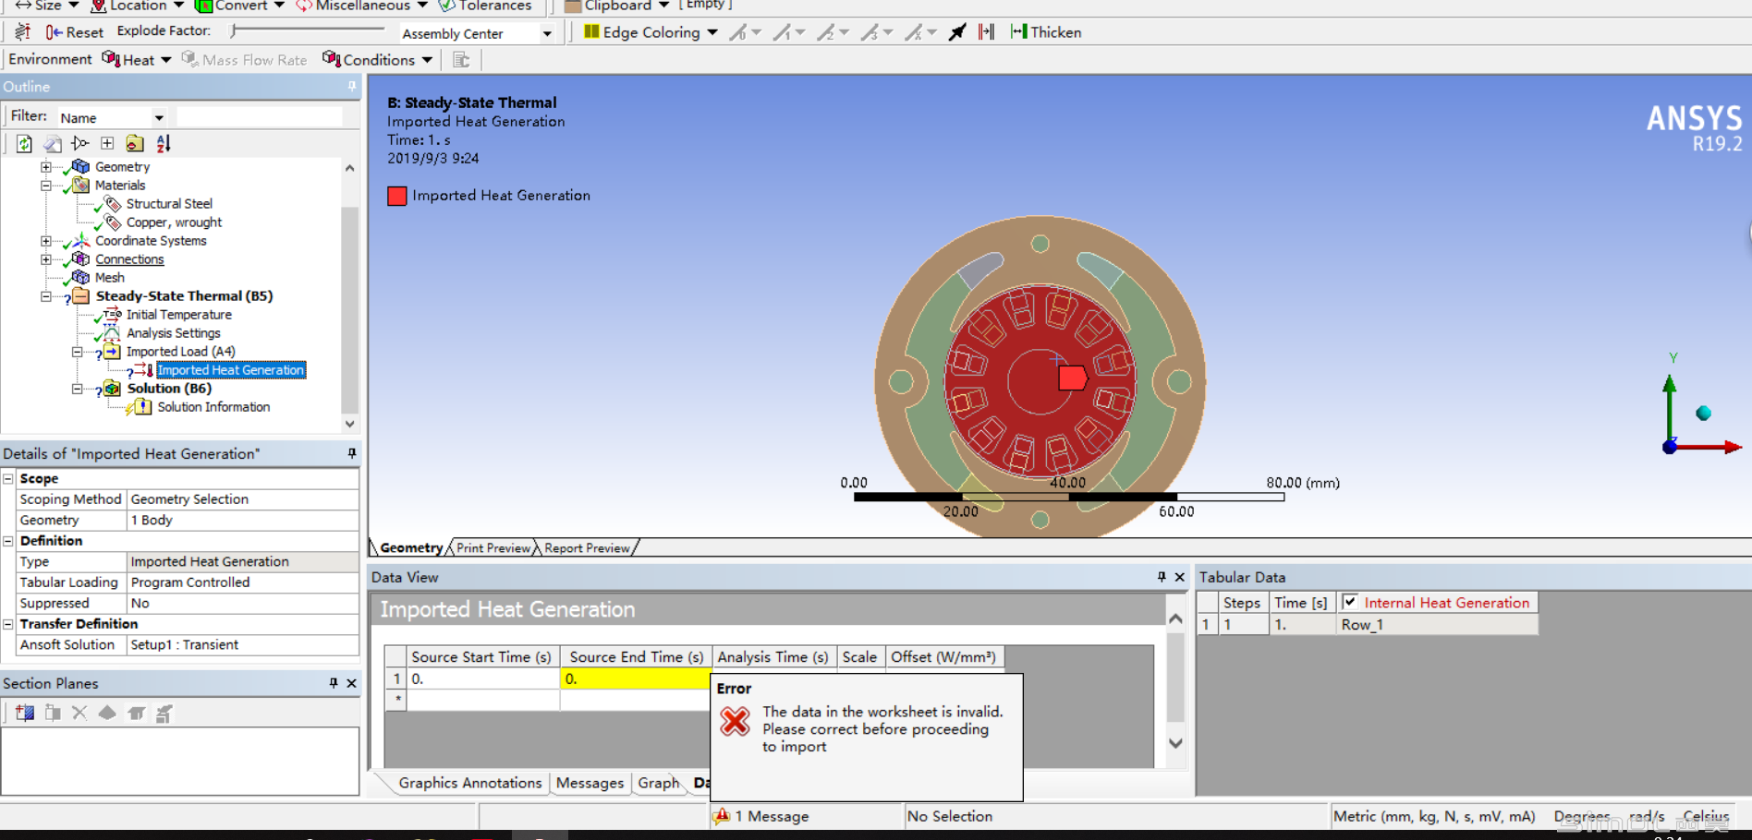Viewport: 1752px width, 840px height.
Task: Expand the Coordinate Systems node
Action: coord(45,241)
